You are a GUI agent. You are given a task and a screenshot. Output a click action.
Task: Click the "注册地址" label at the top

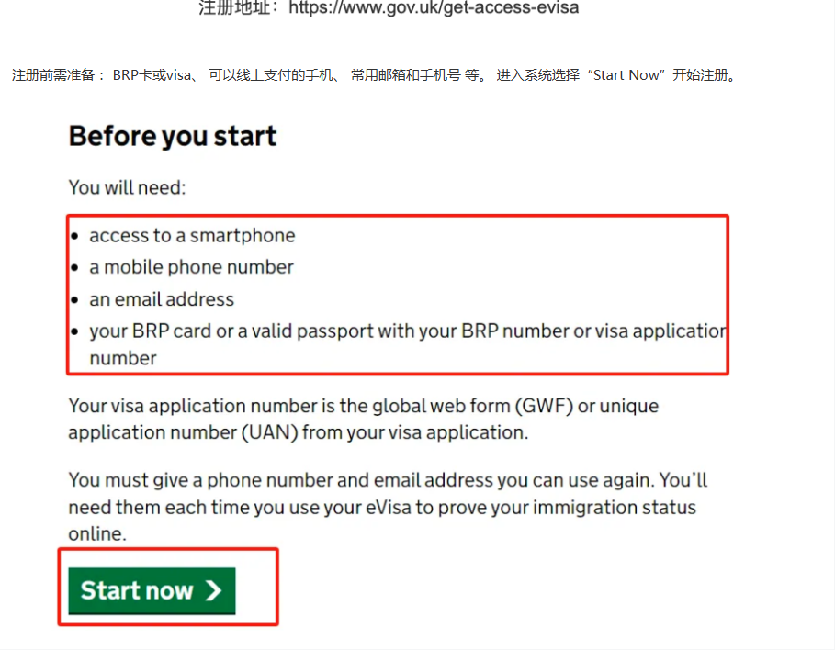[x=238, y=8]
